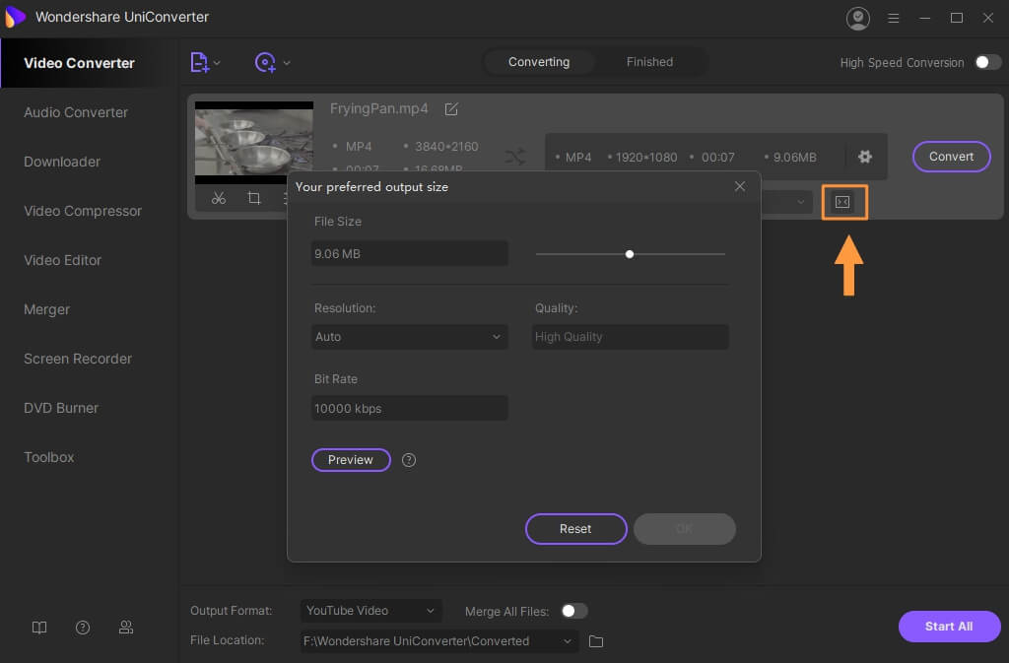Click the Preview help question mark icon

409,460
